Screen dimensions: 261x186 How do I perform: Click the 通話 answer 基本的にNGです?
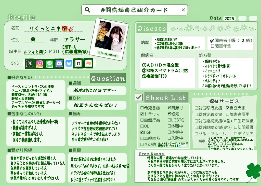pyautogui.click(x=95, y=90)
